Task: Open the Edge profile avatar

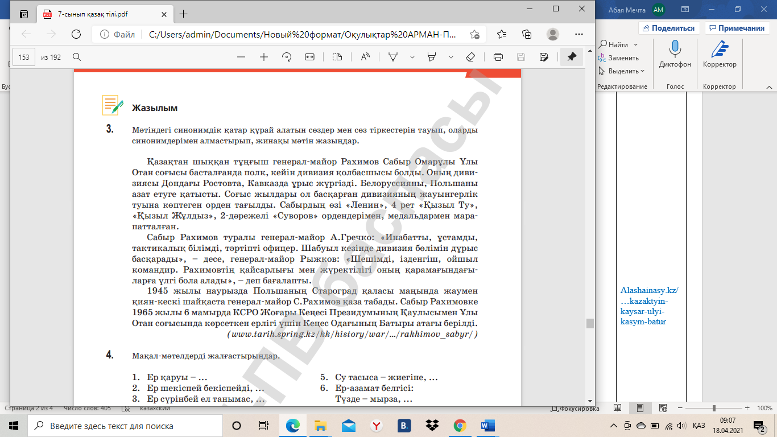Action: (x=552, y=34)
